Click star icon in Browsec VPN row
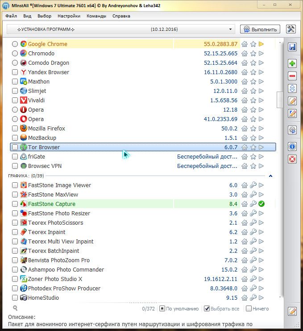Viewport: 303px width, 331px height. [x=253, y=166]
